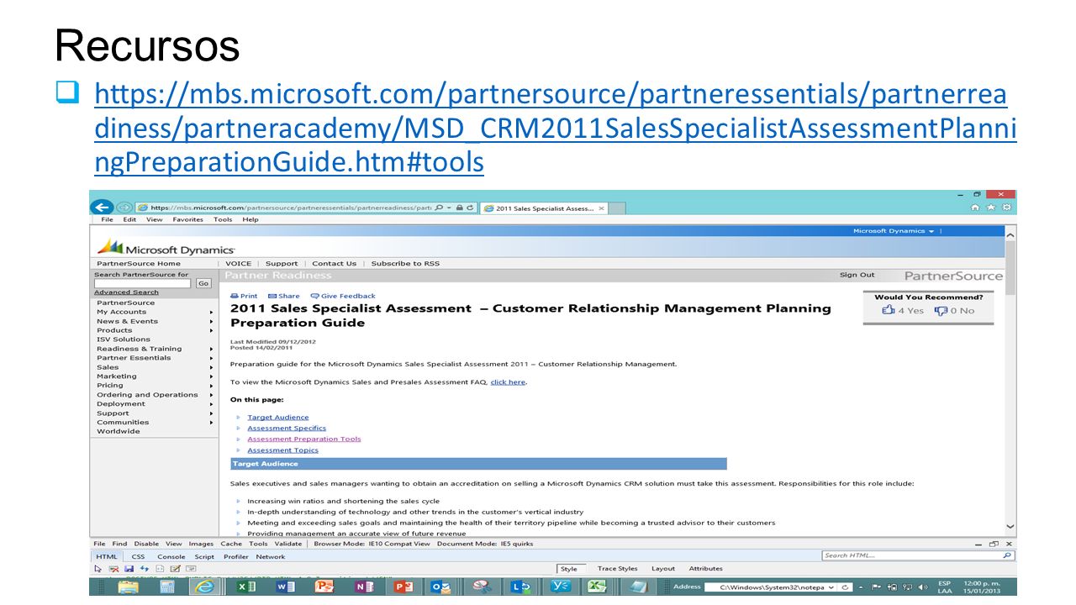Open Lync from the taskbar
Screen dimensions: 1076x605
(520, 587)
